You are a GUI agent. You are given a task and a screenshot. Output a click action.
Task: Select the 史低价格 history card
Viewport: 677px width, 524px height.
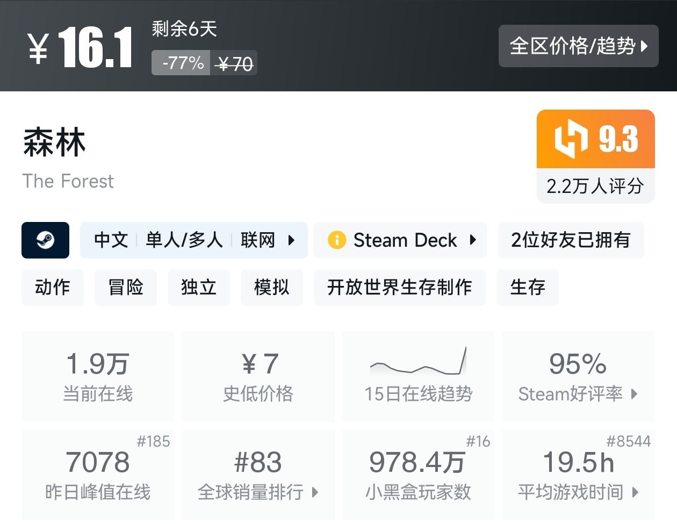click(x=258, y=376)
